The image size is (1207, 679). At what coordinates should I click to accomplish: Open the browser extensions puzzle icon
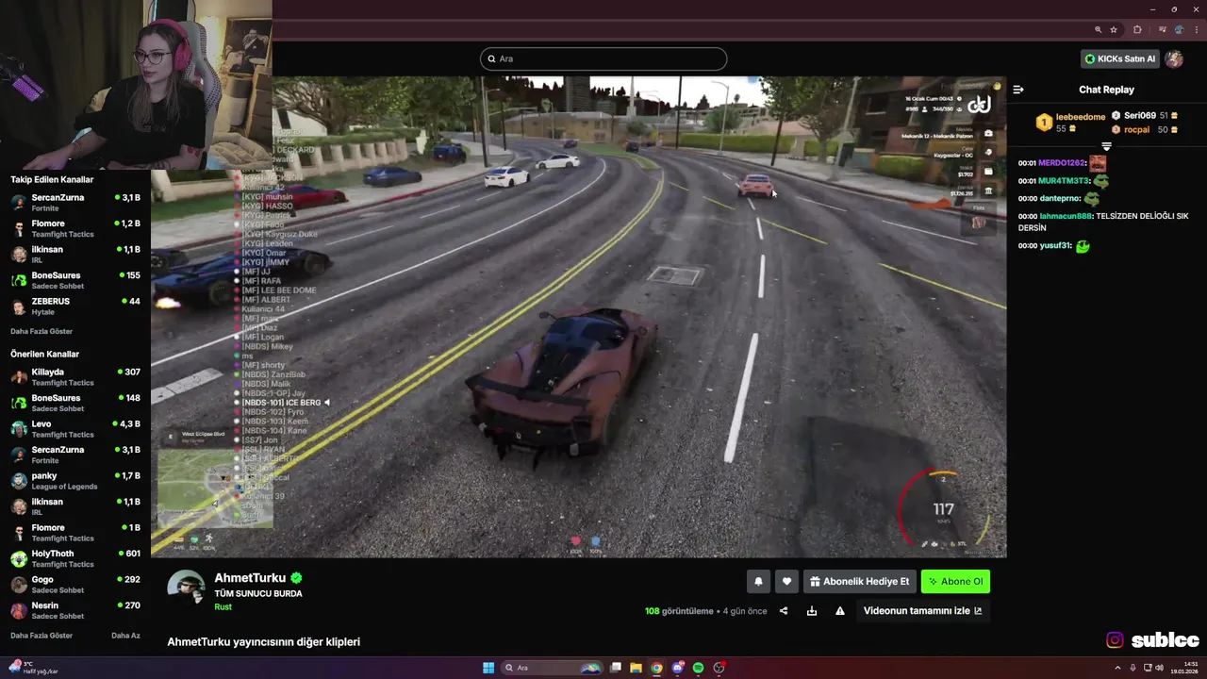1137,29
